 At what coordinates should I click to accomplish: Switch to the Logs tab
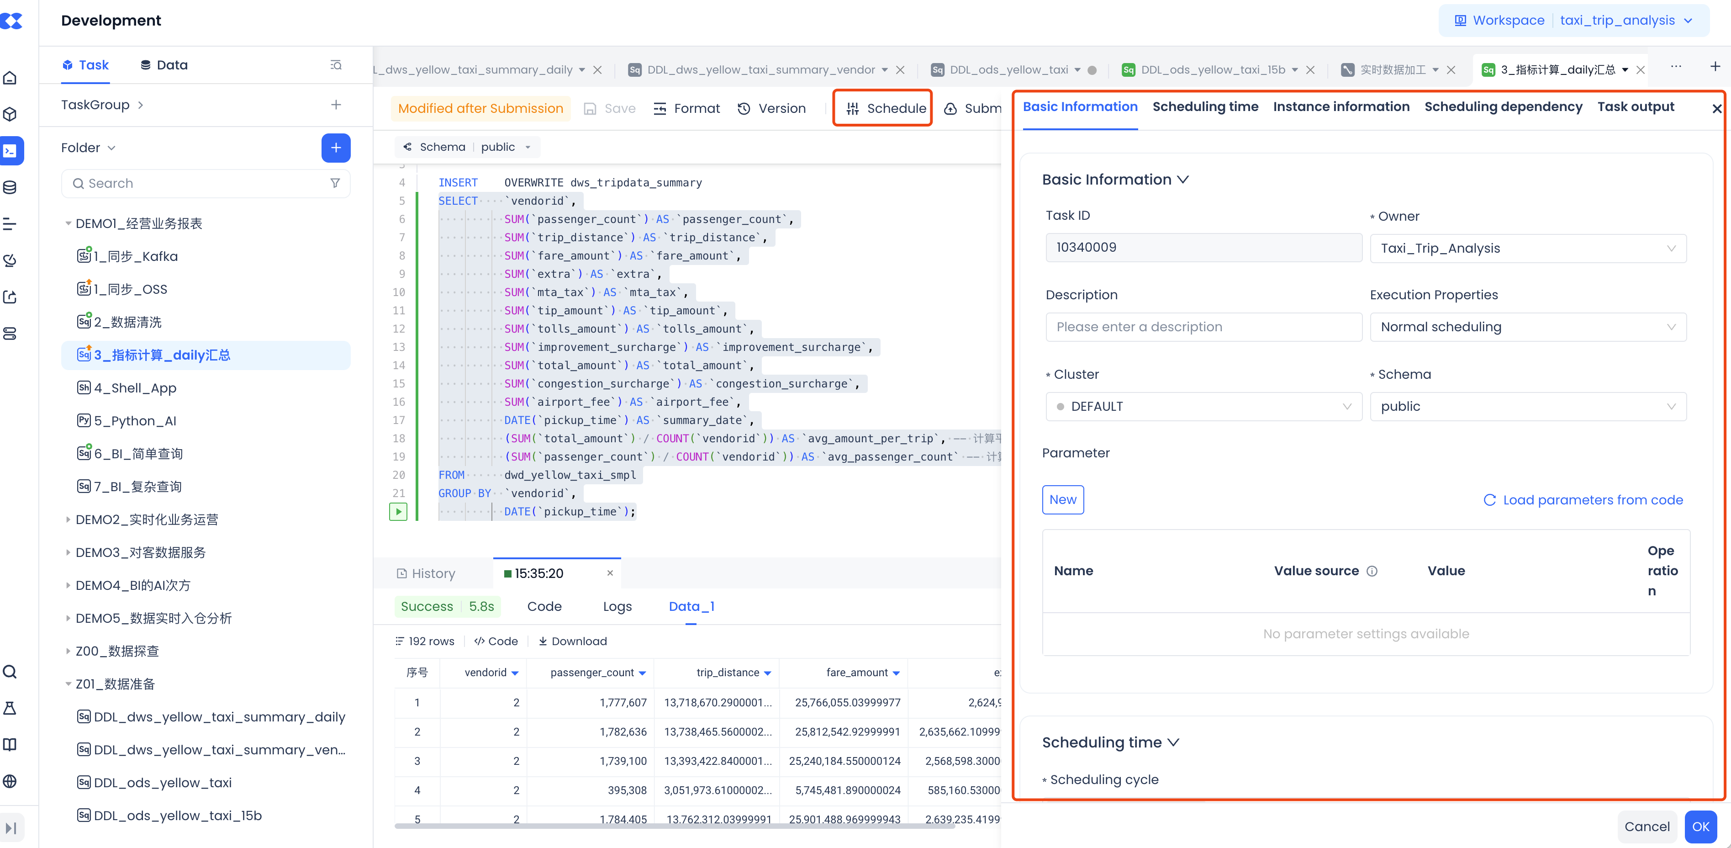click(617, 607)
